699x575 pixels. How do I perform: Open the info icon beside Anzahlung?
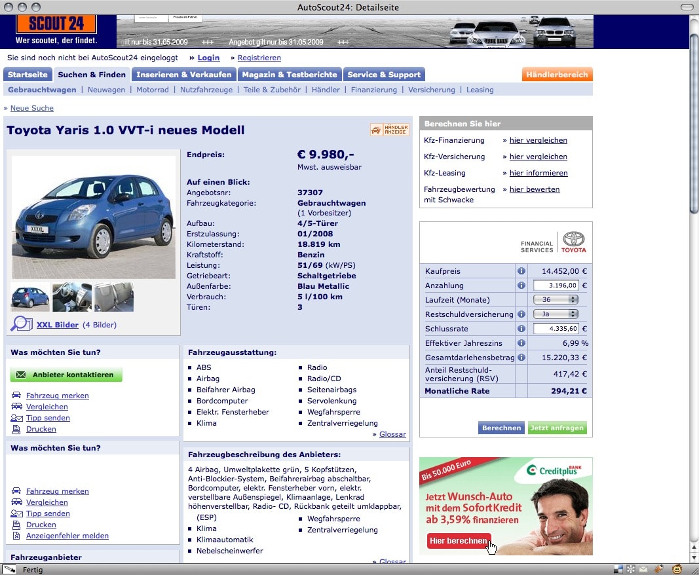point(521,286)
